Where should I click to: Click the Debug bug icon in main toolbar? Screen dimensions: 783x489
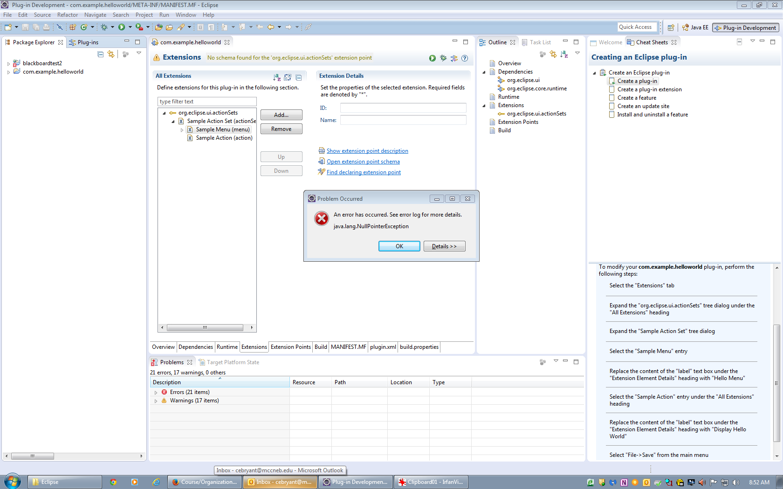(104, 27)
